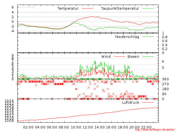Click the 06:00 time axis label
Image resolution: width=176 pixels, height=132 pixels.
[52, 127]
